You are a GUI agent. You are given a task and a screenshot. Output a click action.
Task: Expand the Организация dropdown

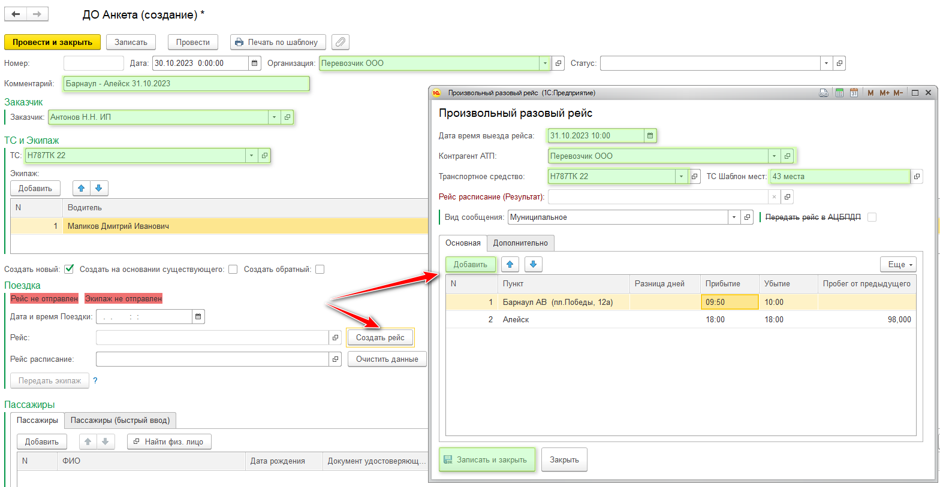pos(544,63)
